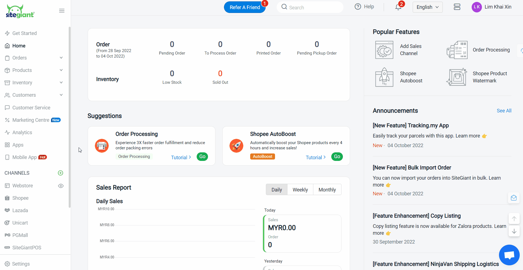Collapse sidebar with the hamburger menu icon
This screenshot has width=523, height=270.
(62, 11)
